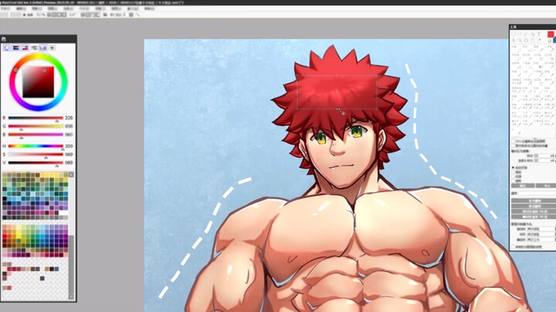Select the Eyedropper color picker tool
Screen dimensions: 556x312
click(x=539, y=40)
